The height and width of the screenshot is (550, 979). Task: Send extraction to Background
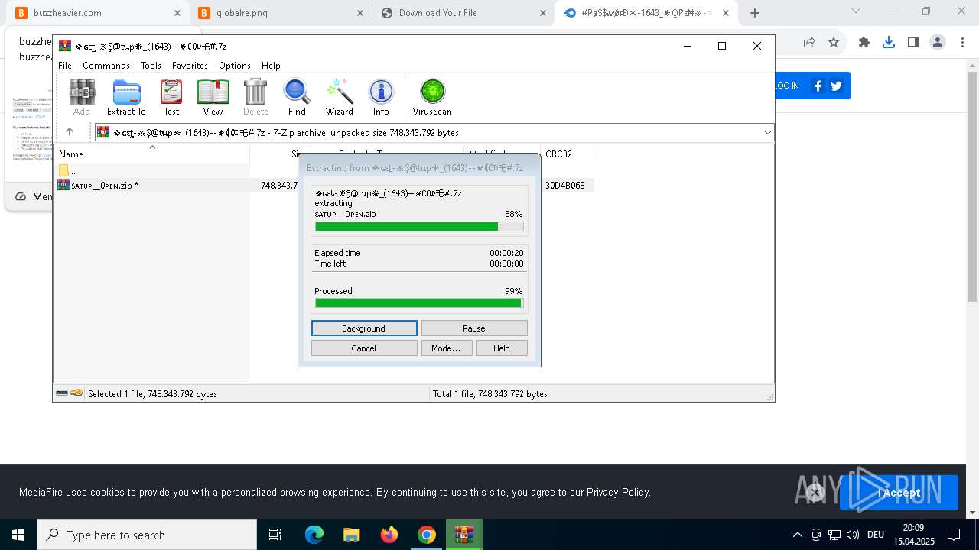(x=364, y=328)
